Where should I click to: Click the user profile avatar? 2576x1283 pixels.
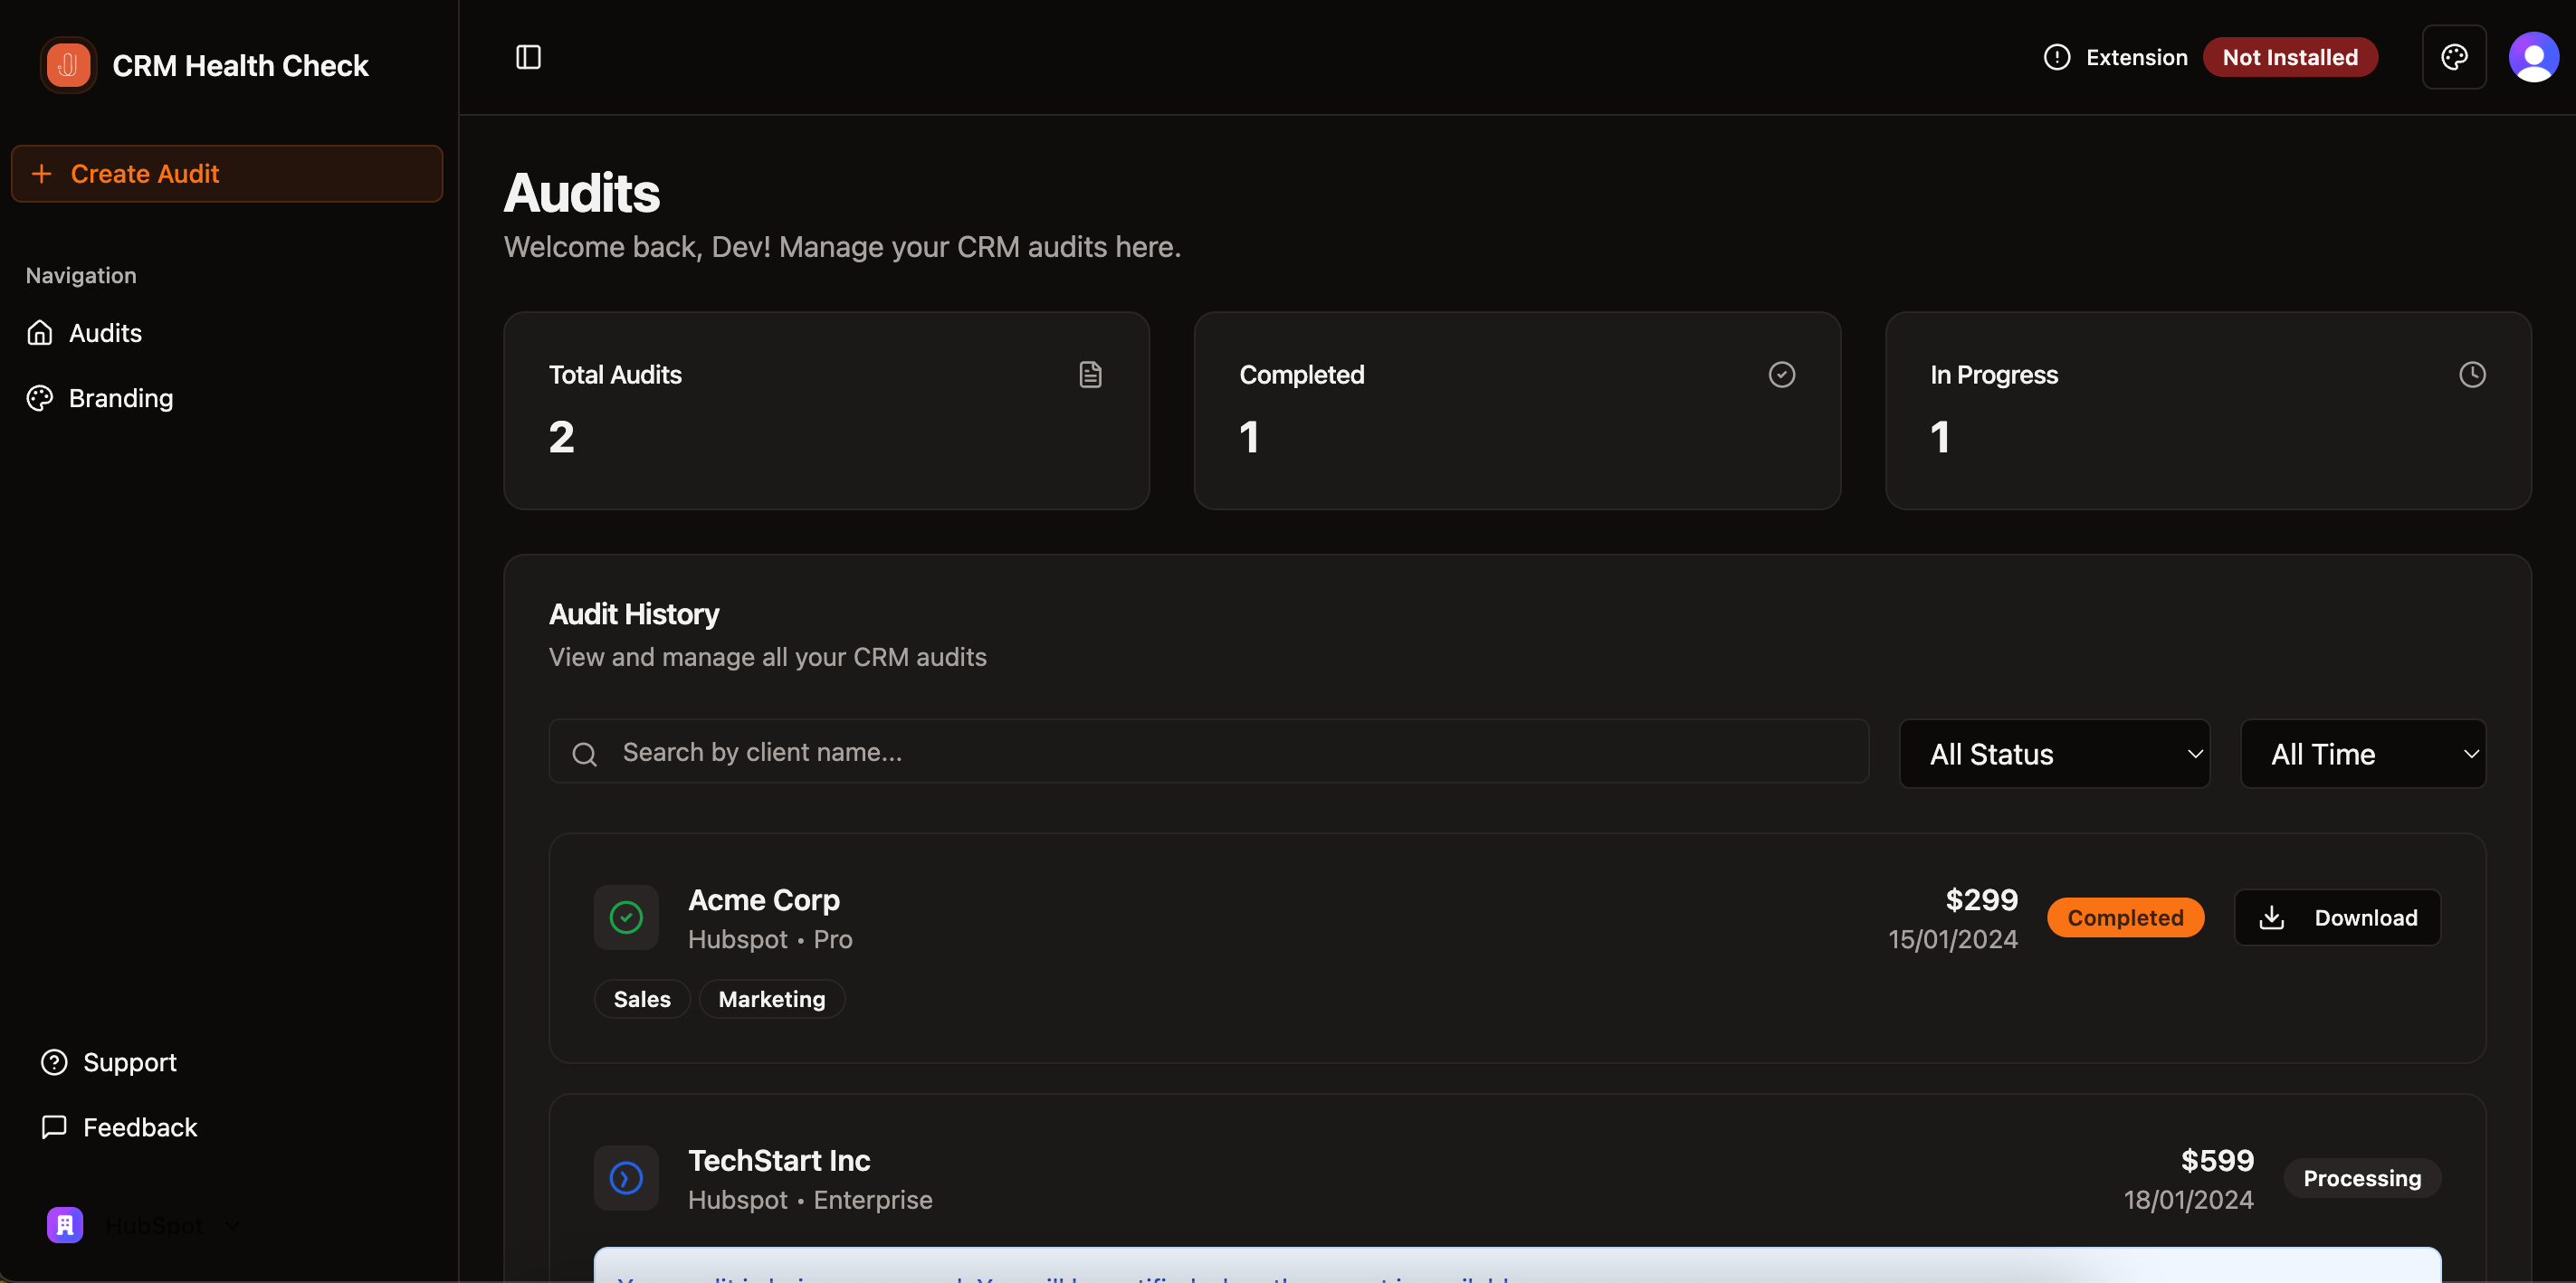coord(2534,57)
